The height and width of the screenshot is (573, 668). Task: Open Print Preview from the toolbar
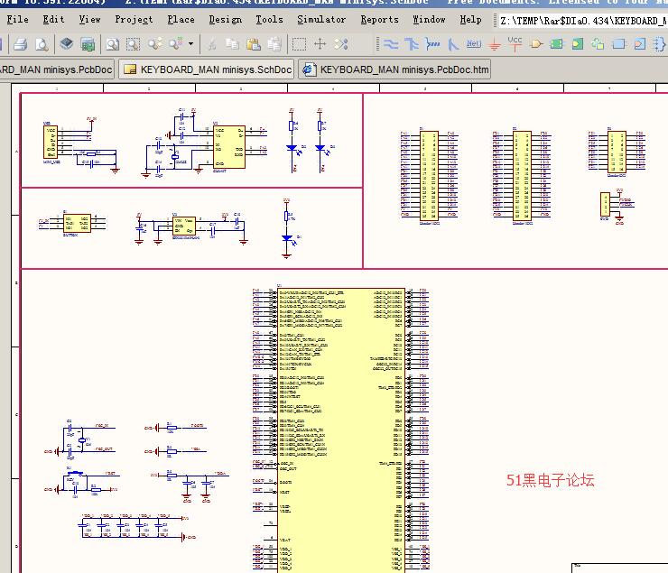42,44
